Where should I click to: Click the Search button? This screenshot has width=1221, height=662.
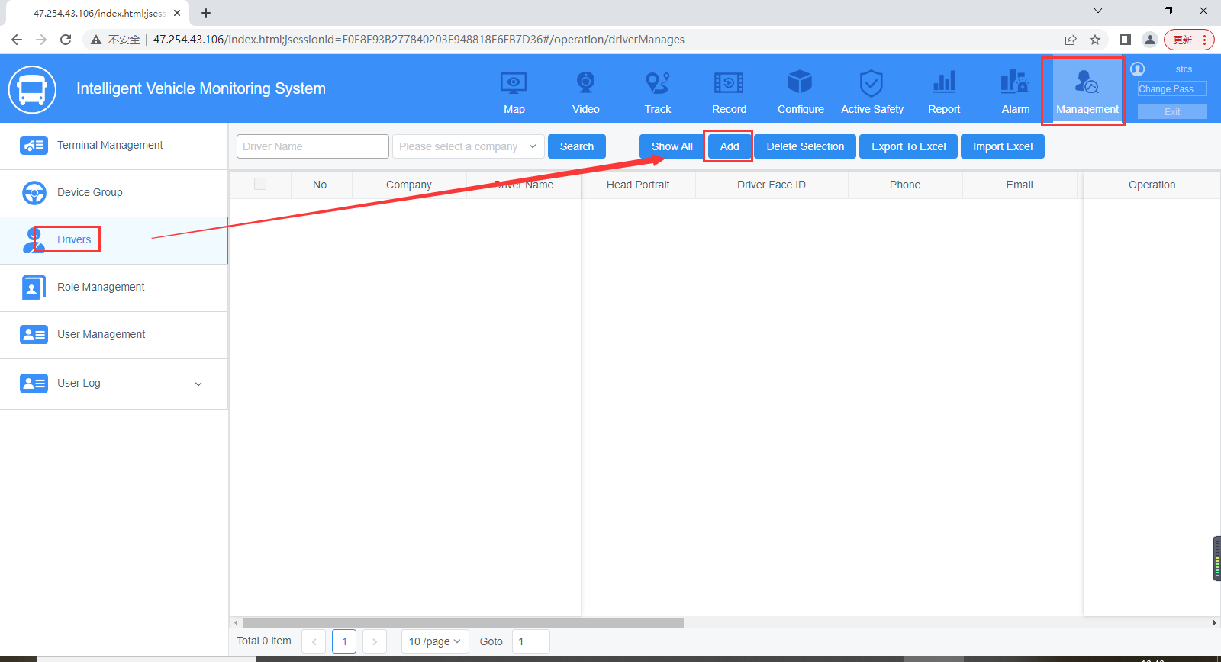pos(577,146)
